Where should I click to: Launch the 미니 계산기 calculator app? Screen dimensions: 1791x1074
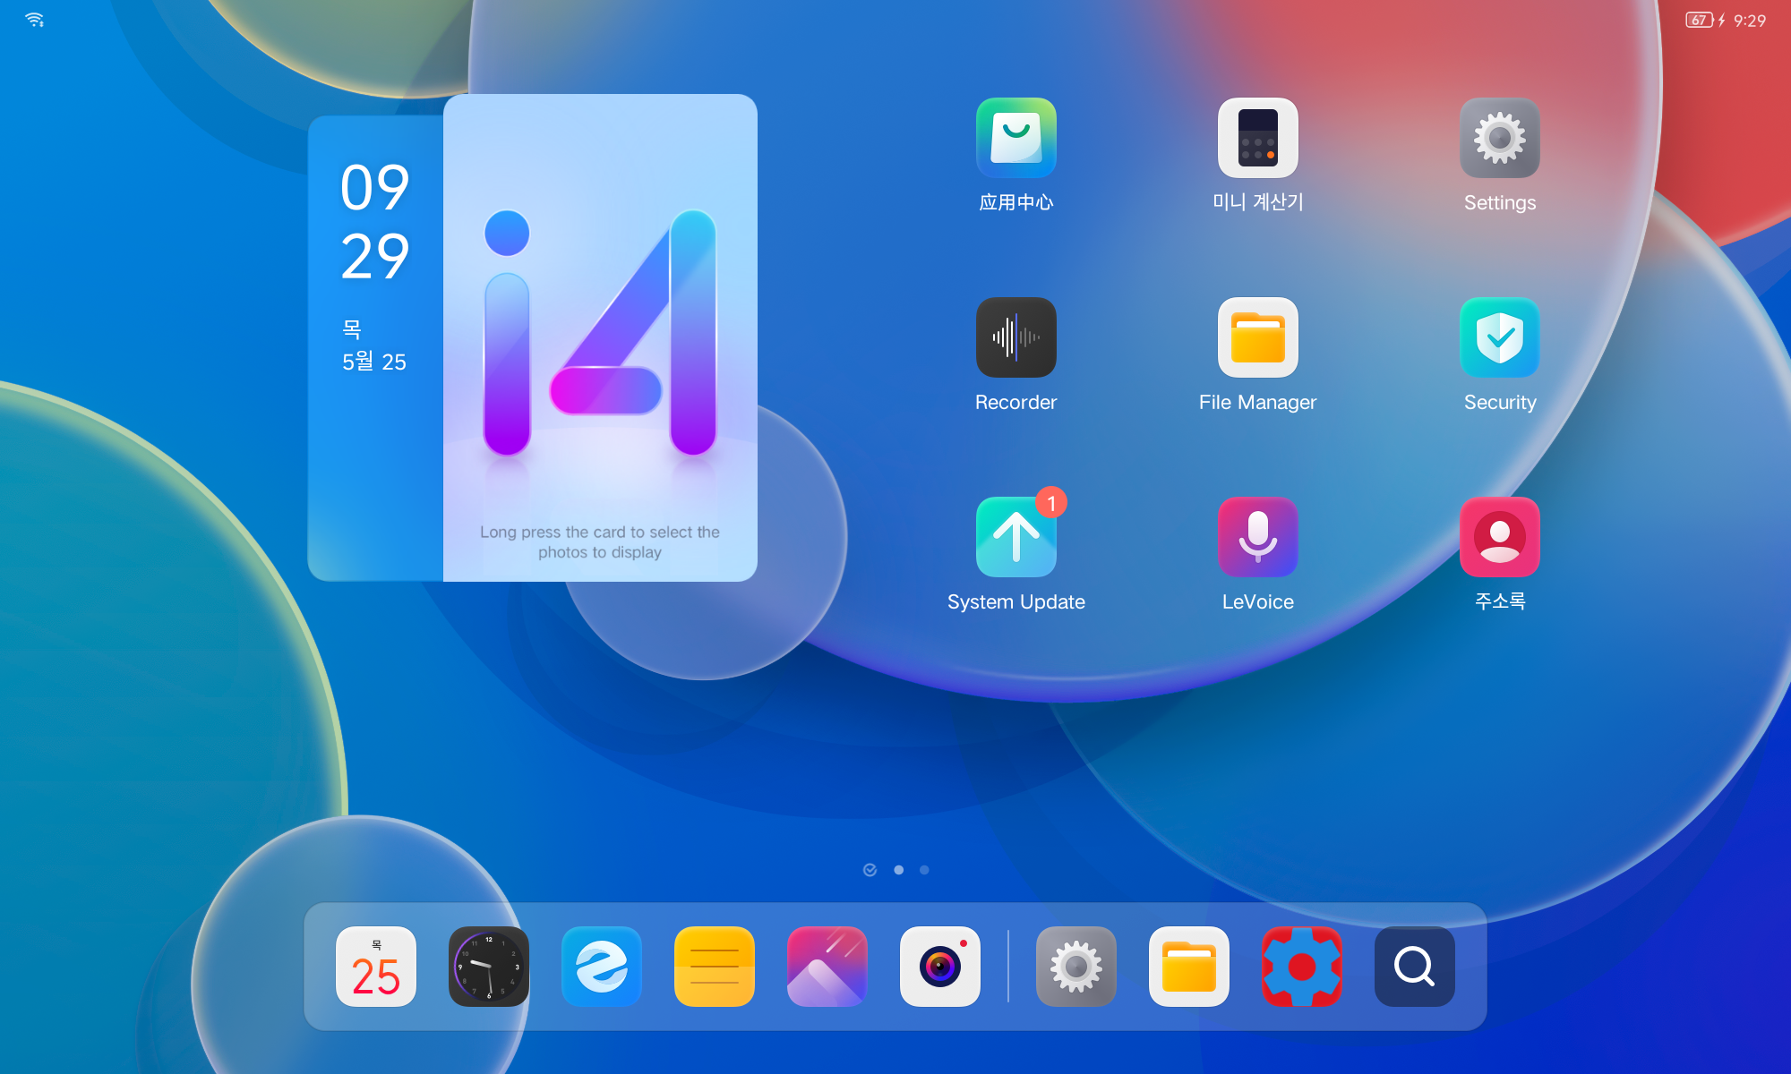pyautogui.click(x=1257, y=138)
